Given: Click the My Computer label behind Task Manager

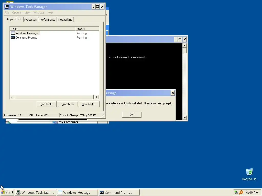Looking at the screenshot, I should click(x=69, y=122).
